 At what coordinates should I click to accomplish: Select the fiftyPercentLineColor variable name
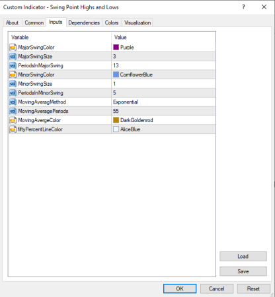(40, 129)
